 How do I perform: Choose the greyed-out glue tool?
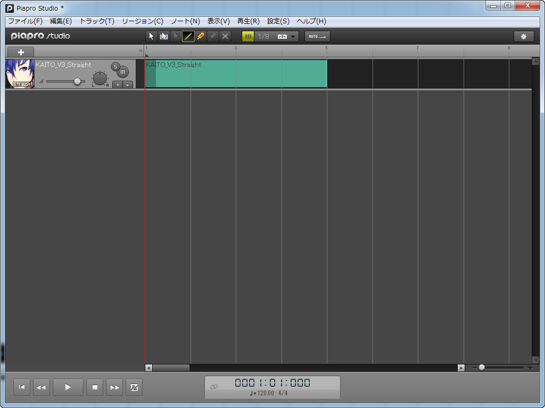tap(213, 37)
